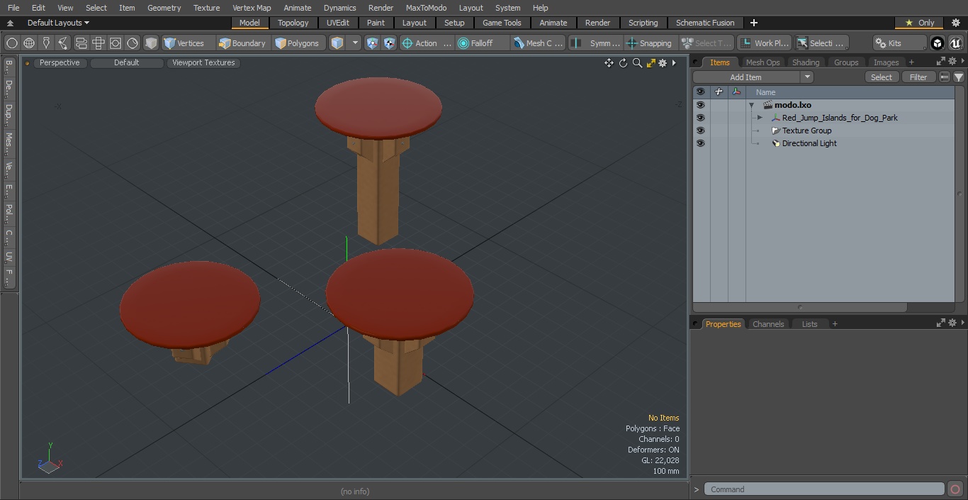Open the Action Center tool
968x500 pixels.
pyautogui.click(x=427, y=43)
